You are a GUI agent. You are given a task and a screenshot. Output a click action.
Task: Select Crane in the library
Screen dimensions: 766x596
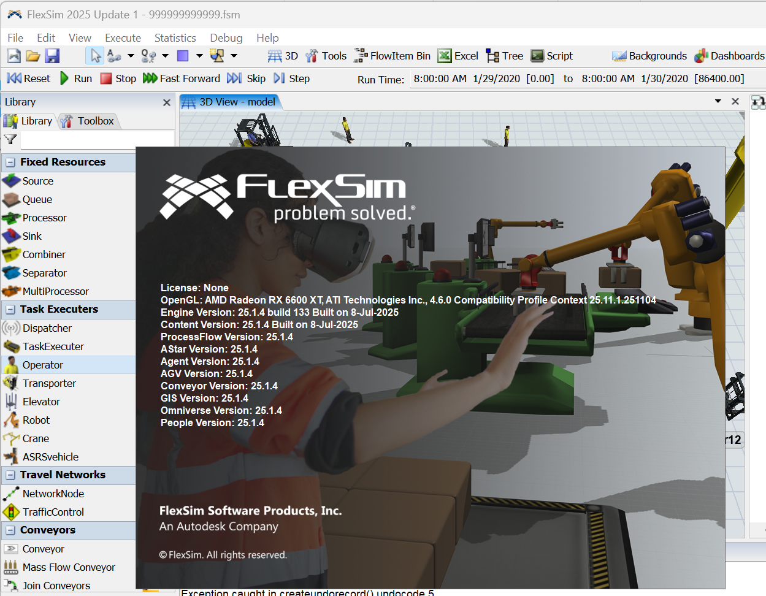click(x=67, y=438)
